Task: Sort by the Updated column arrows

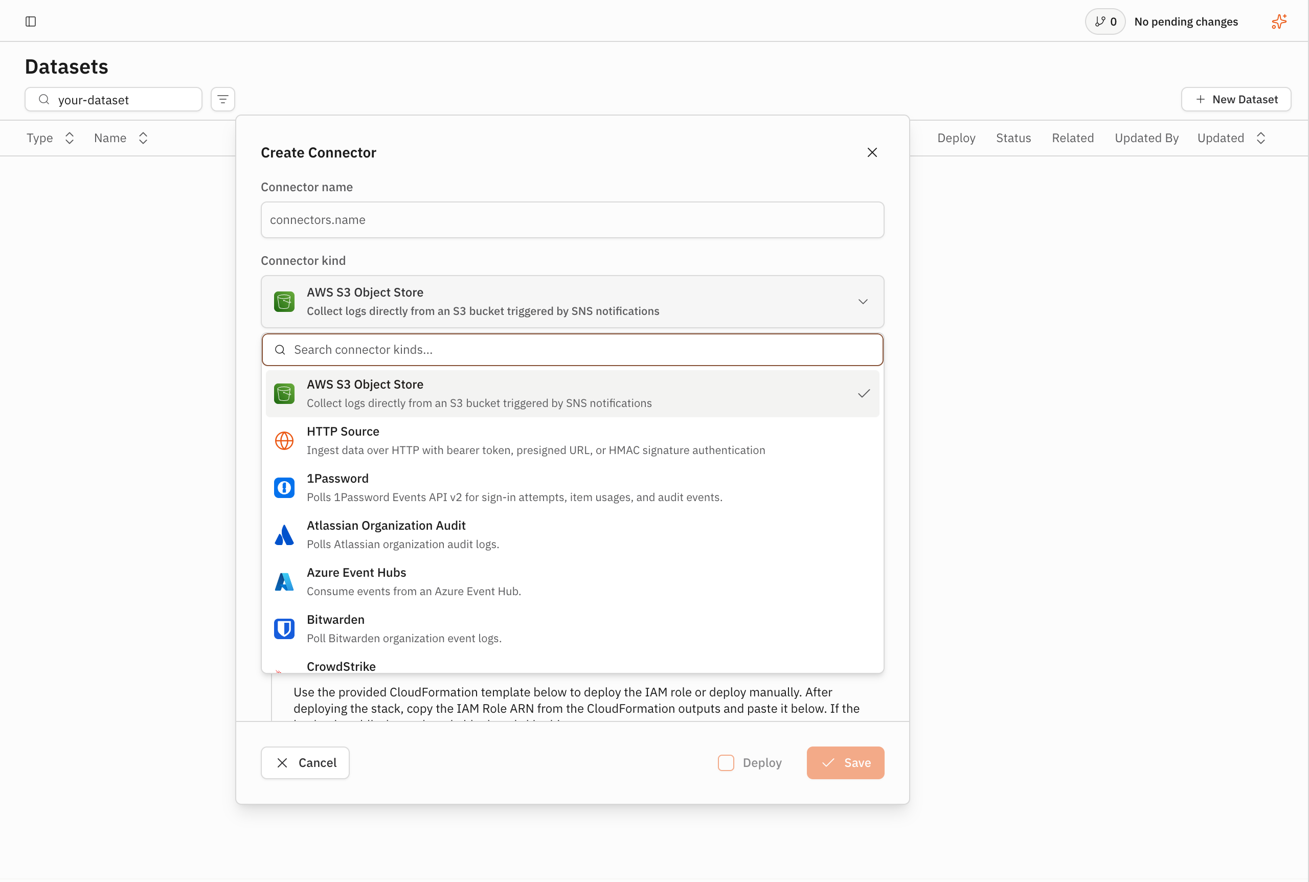Action: (1260, 138)
